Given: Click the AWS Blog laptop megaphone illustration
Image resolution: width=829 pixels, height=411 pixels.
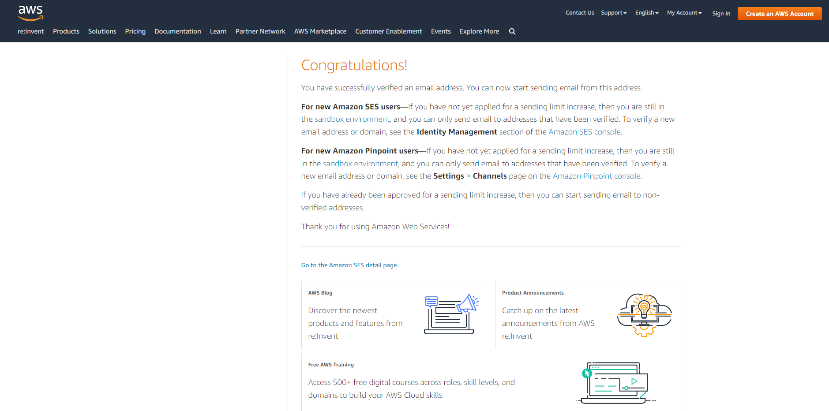Looking at the screenshot, I should click(x=451, y=314).
